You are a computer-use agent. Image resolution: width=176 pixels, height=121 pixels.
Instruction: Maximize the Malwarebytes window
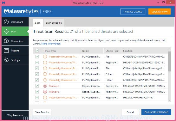point(164,2)
